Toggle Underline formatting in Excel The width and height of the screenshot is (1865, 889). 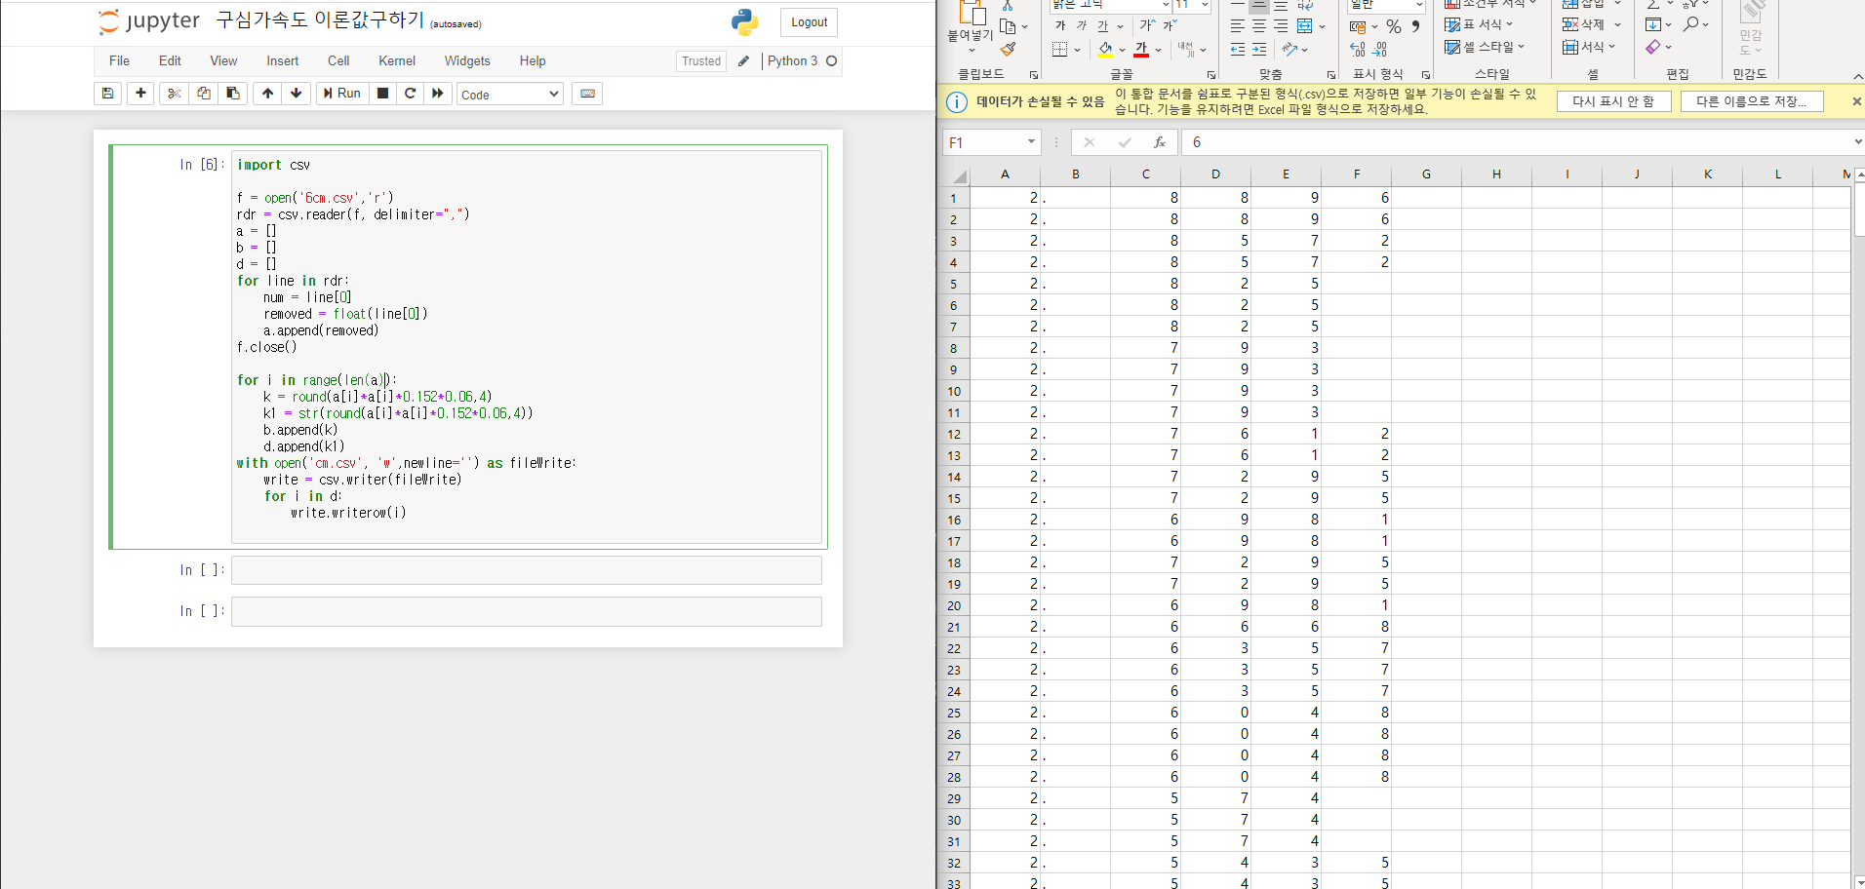click(1103, 25)
